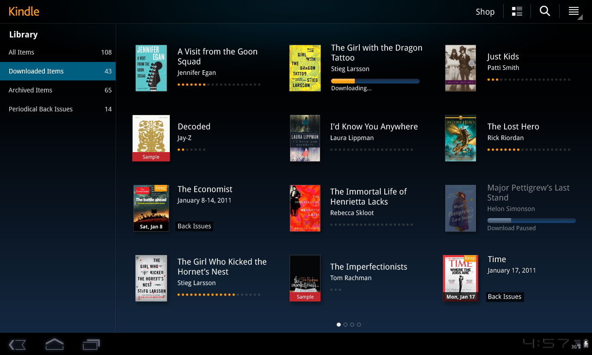The width and height of the screenshot is (592, 355).
Task: Click January 8-14, 2011 issue date
Action: tap(204, 200)
